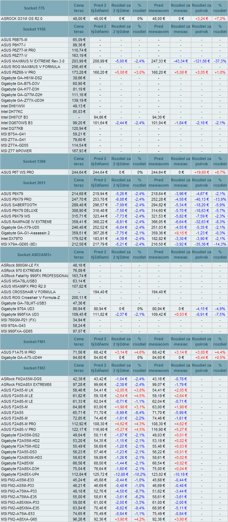The height and width of the screenshot is (522, 228).
Task: Click MSI FM2-A75MA-P33 motherboard name
Action: (x=19, y=491)
